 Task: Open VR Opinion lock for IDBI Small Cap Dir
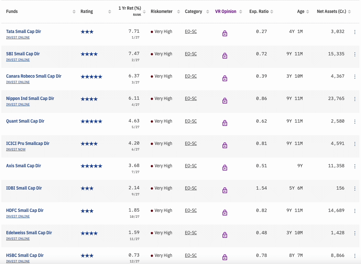225,190
